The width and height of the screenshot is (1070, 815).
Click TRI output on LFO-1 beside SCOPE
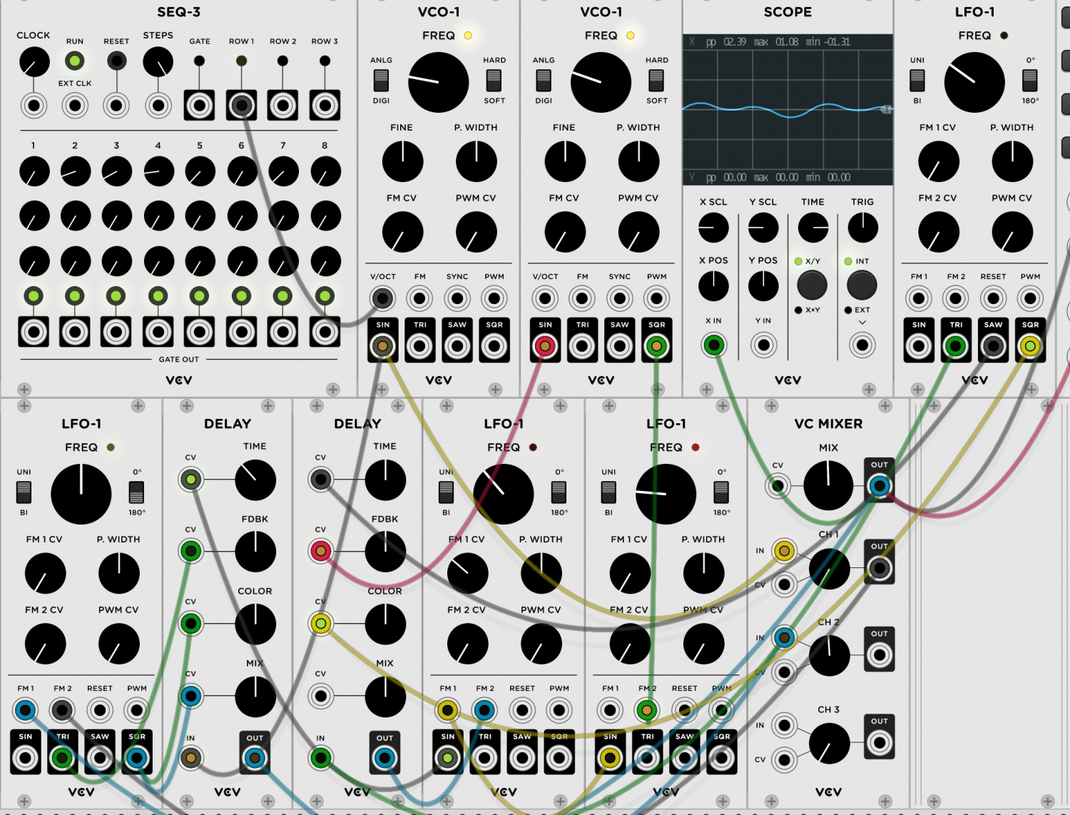click(x=956, y=346)
